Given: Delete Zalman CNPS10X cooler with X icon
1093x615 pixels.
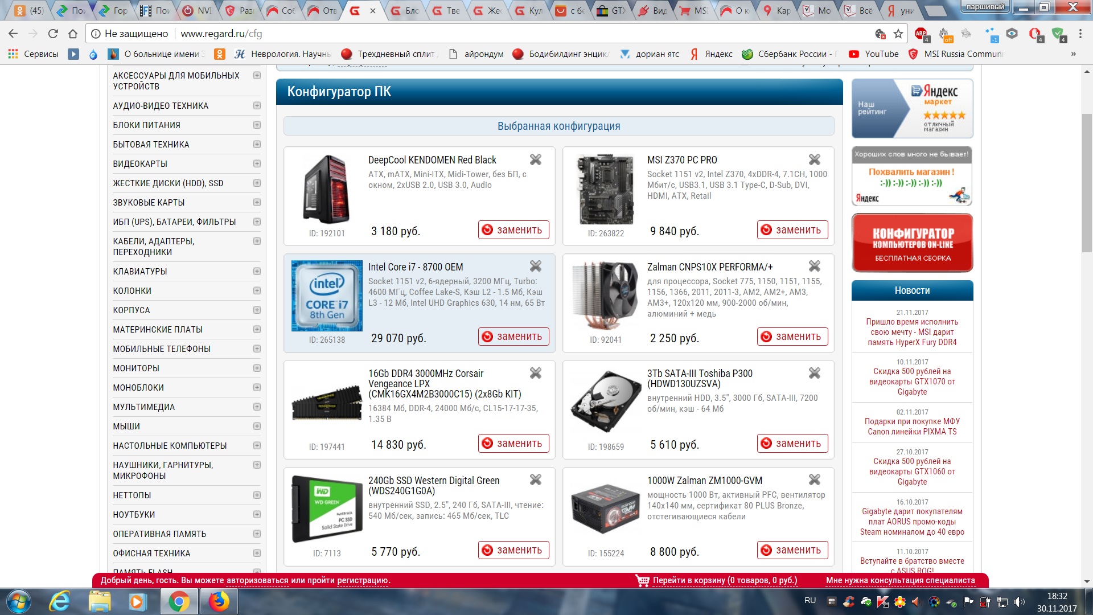Looking at the screenshot, I should click(814, 266).
